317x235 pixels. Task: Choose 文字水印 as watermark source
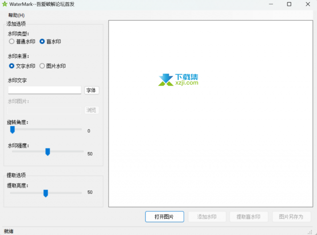tap(22, 66)
